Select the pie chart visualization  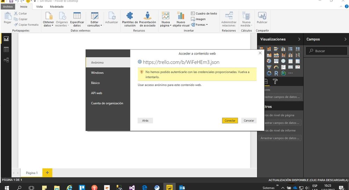(269, 61)
